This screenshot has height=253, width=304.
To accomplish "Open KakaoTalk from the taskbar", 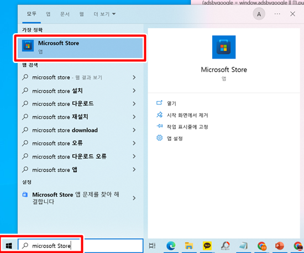I will 207,246.
